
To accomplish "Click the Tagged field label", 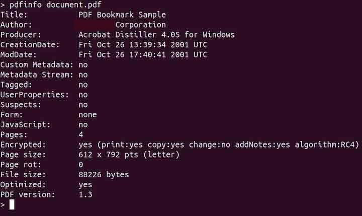I will click(x=16, y=85).
